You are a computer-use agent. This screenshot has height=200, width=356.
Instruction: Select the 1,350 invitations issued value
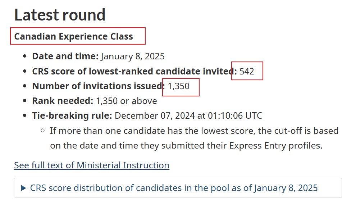(178, 86)
